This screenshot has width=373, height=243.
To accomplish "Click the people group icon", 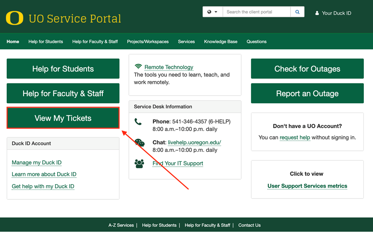I will [139, 163].
